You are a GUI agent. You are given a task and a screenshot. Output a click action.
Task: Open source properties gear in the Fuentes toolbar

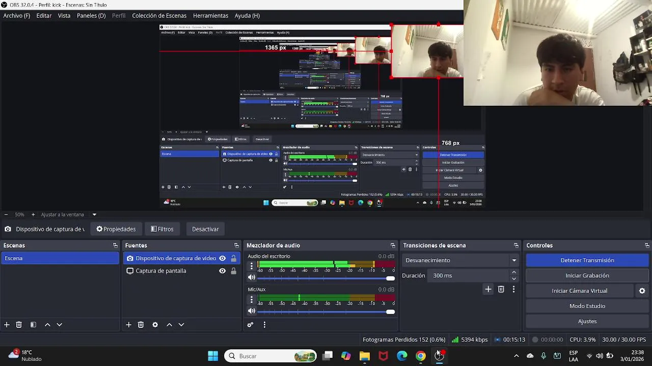coord(155,325)
